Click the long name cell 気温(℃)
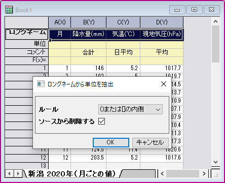This screenshot has height=183, width=225. pos(123,35)
